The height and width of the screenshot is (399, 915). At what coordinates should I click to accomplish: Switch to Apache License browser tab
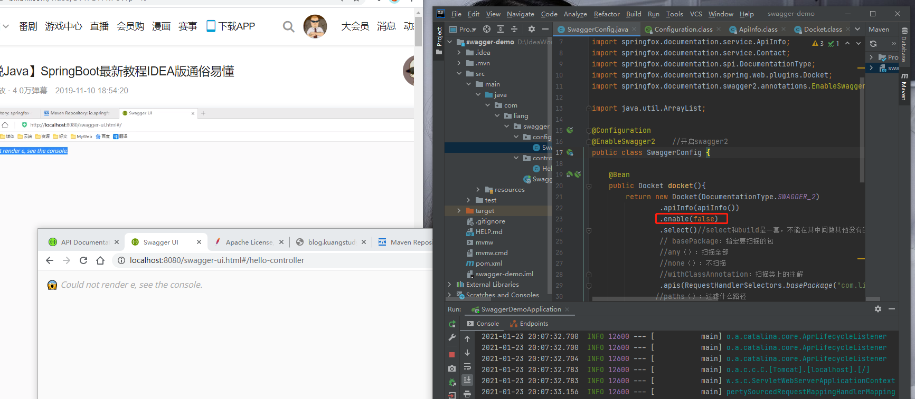click(248, 242)
